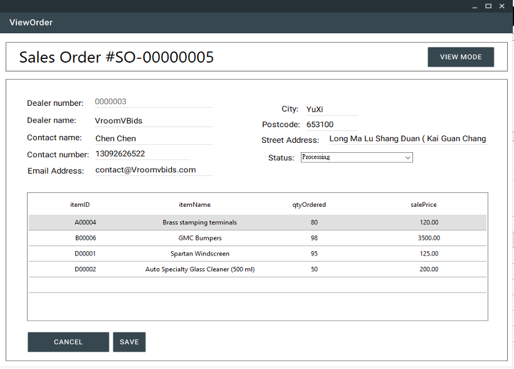This screenshot has width=514, height=369.
Task: Click the disabled Dealer number field
Action: [153, 101]
